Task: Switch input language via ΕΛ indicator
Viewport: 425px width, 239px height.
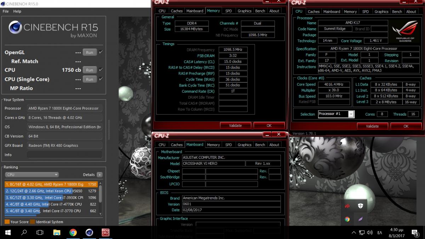Action: click(380, 233)
